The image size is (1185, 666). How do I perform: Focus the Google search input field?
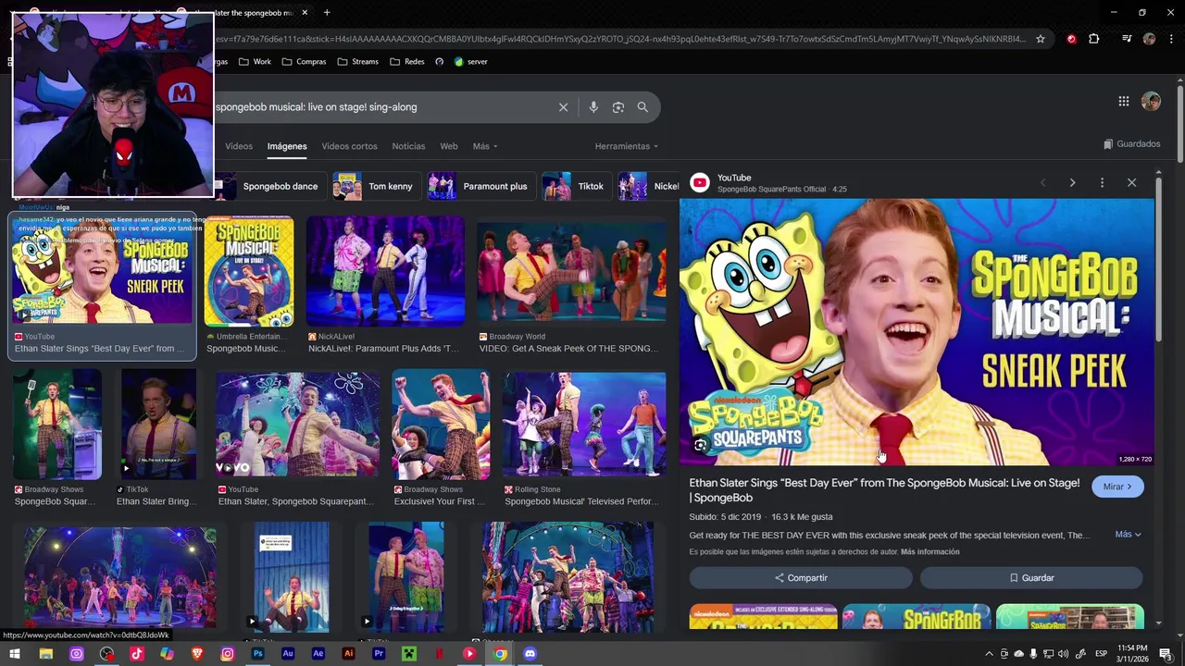[x=384, y=107]
